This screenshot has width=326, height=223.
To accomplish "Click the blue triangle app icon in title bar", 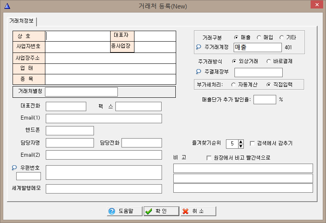I will [7, 6].
